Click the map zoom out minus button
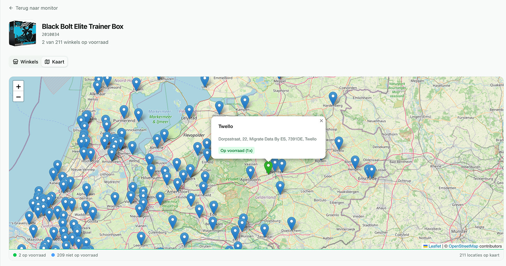506x266 pixels. 18,97
